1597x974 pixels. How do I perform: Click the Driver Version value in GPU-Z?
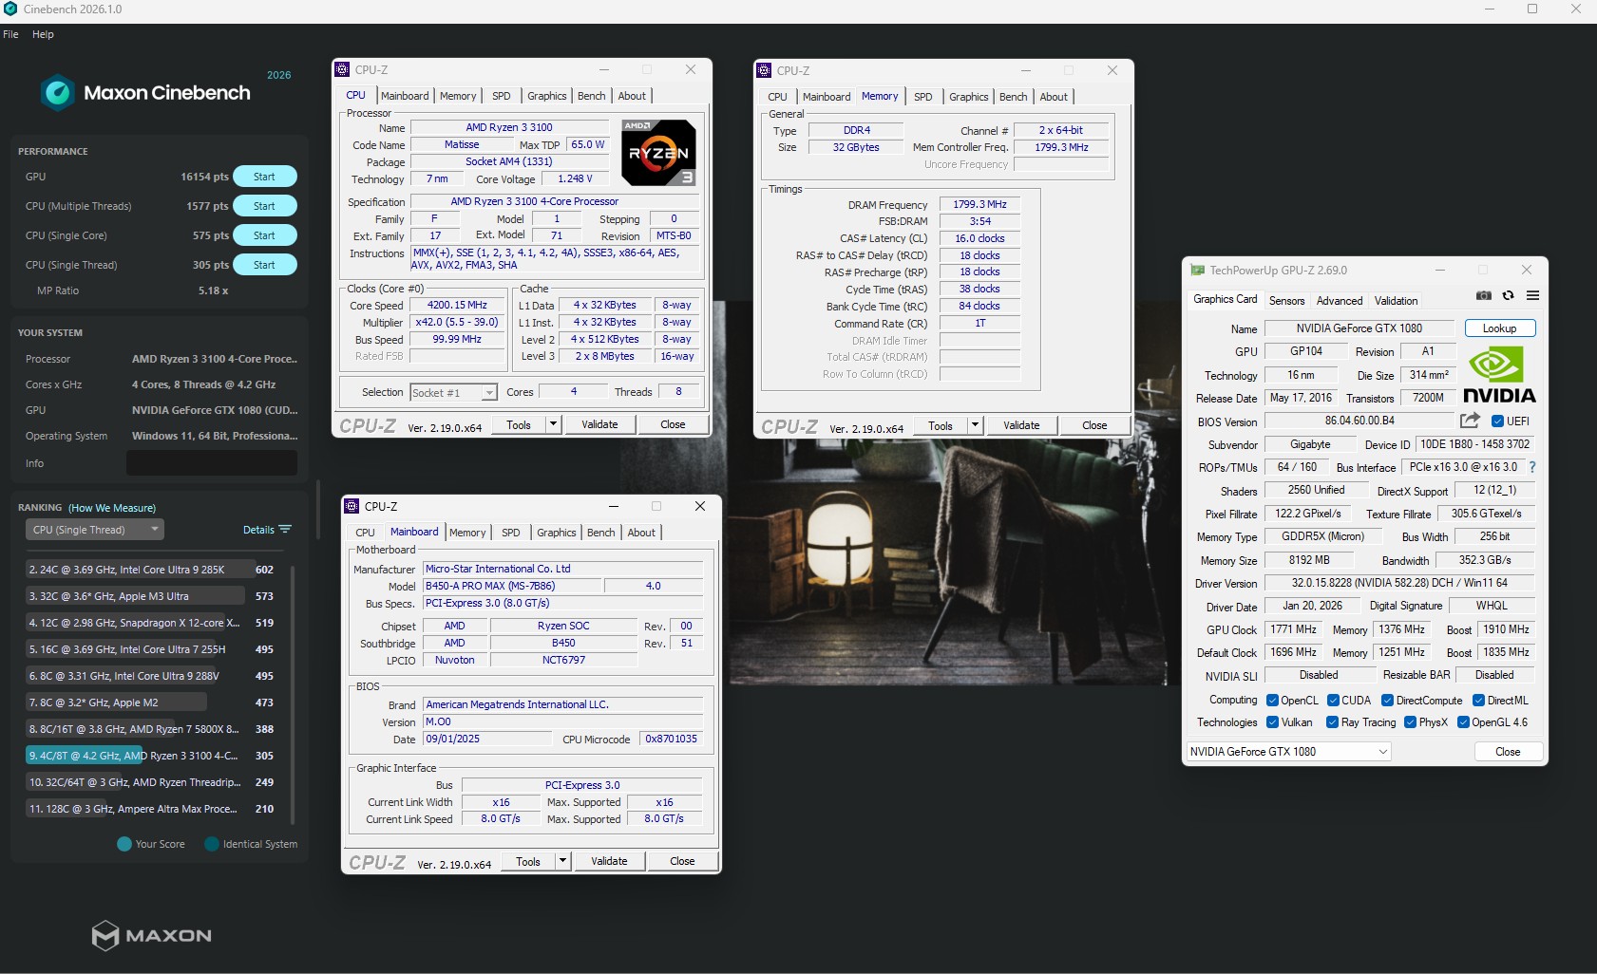click(1399, 583)
